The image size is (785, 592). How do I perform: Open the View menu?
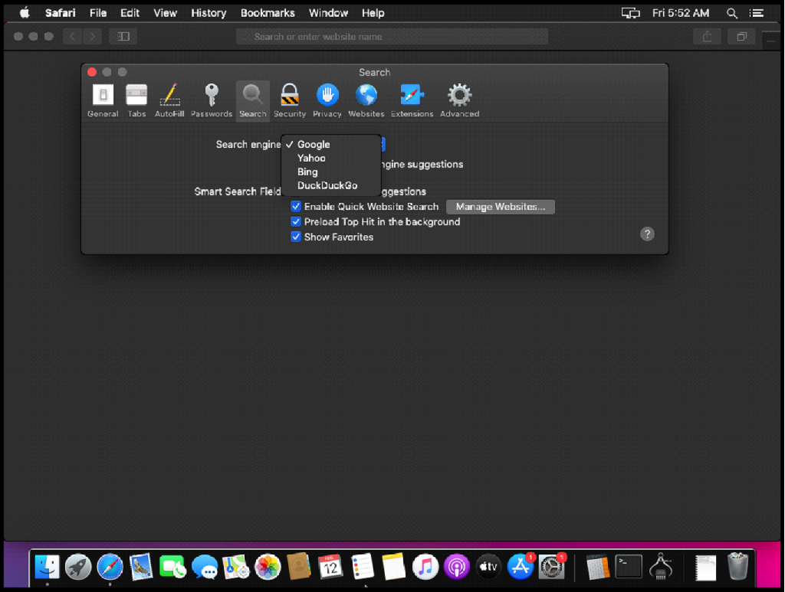pyautogui.click(x=165, y=13)
